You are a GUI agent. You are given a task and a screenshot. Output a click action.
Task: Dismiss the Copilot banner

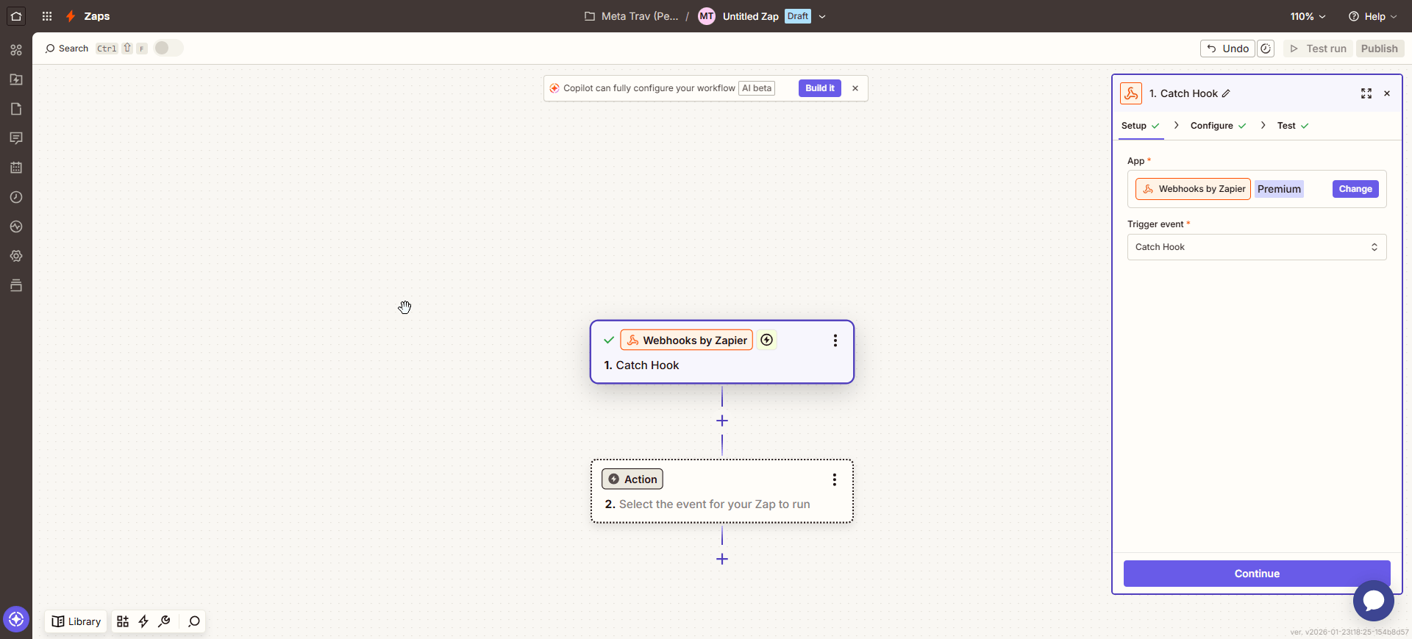pos(855,88)
